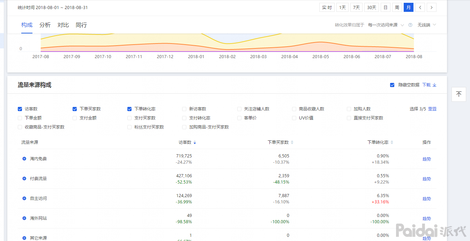Image resolution: width=470 pixels, height=241 pixels.
Task: Open 趋势 for 付费流量 row
Action: click(427, 179)
